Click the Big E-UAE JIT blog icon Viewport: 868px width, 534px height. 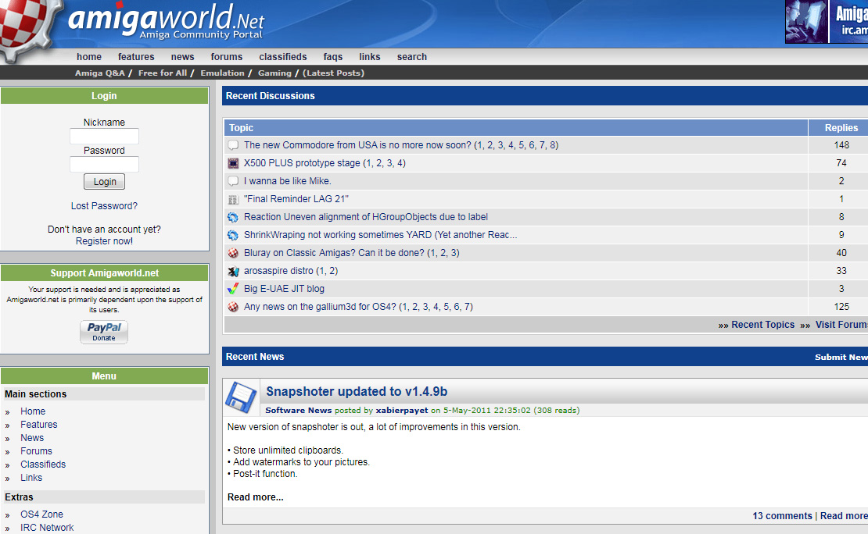(233, 289)
